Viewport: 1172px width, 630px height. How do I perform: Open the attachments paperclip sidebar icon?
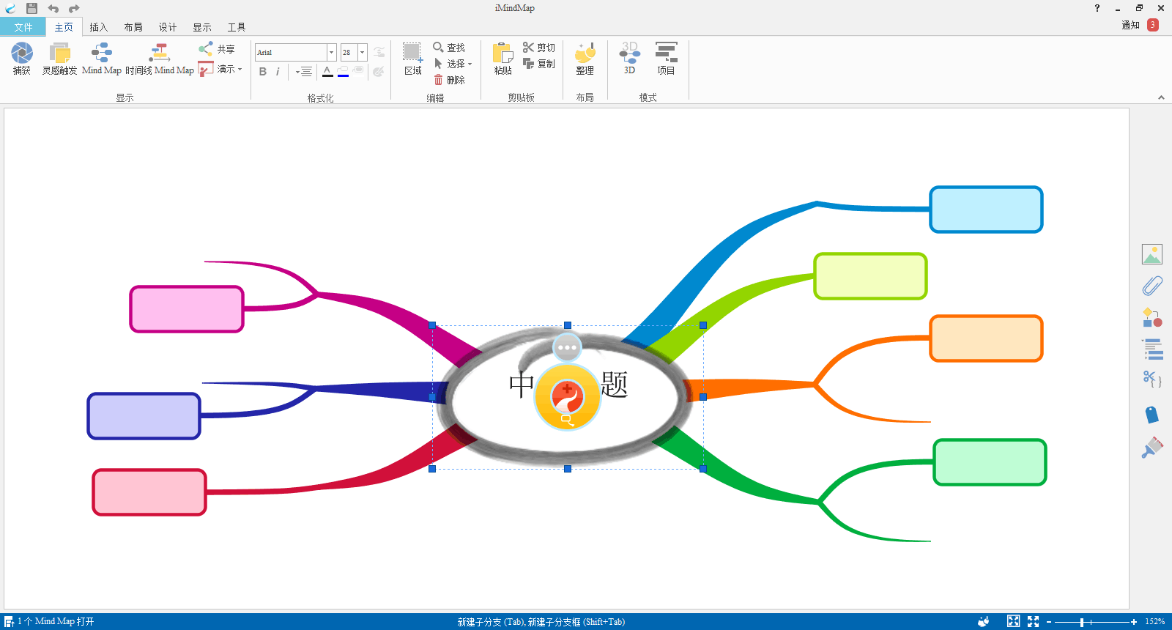click(1152, 286)
